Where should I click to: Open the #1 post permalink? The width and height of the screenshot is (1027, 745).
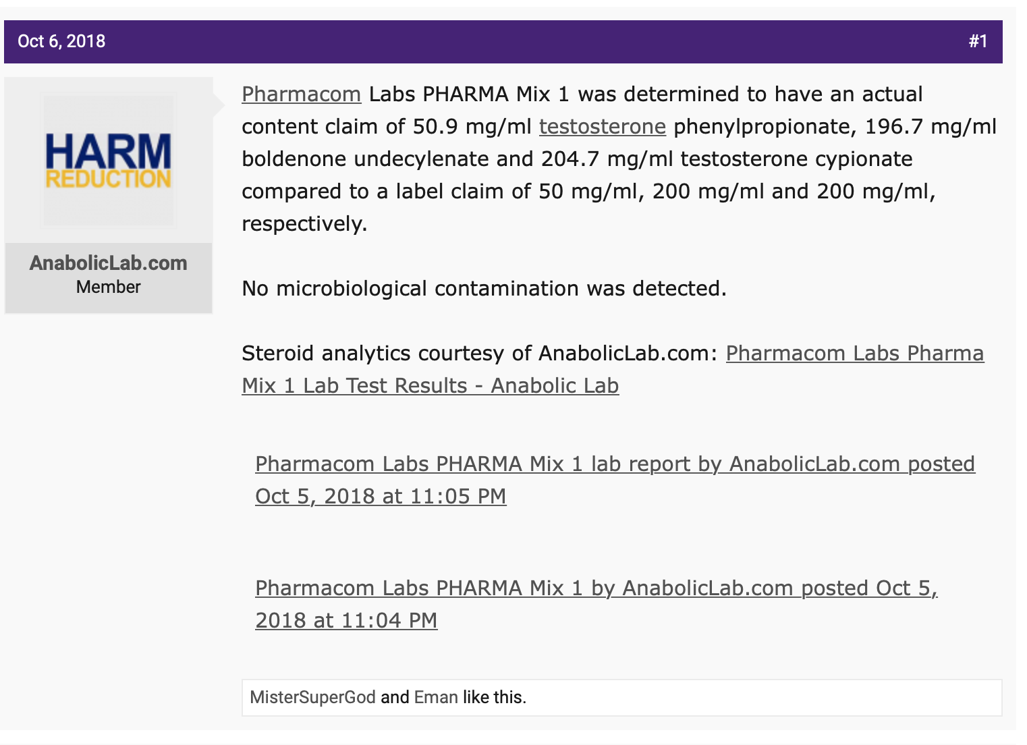point(978,41)
